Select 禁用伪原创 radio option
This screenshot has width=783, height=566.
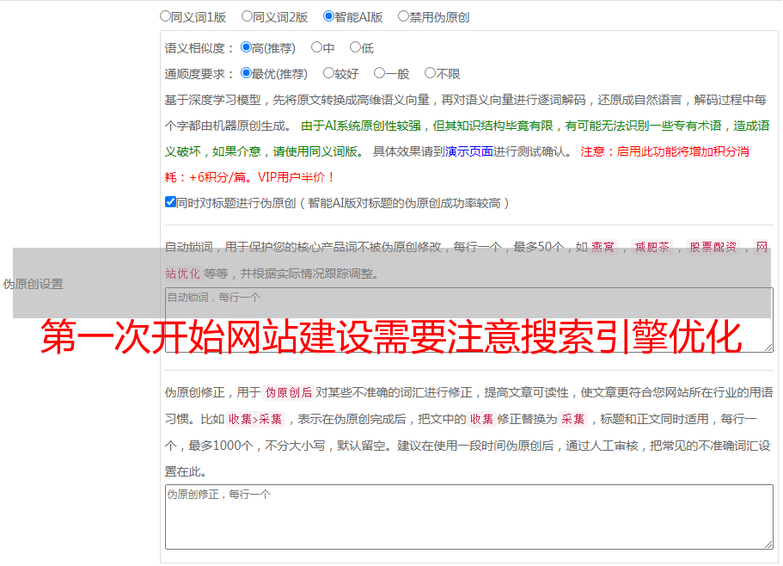[x=403, y=16]
